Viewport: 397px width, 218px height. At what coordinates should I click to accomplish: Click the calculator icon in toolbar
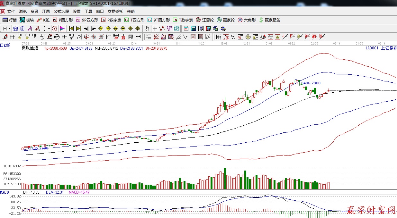(193, 29)
